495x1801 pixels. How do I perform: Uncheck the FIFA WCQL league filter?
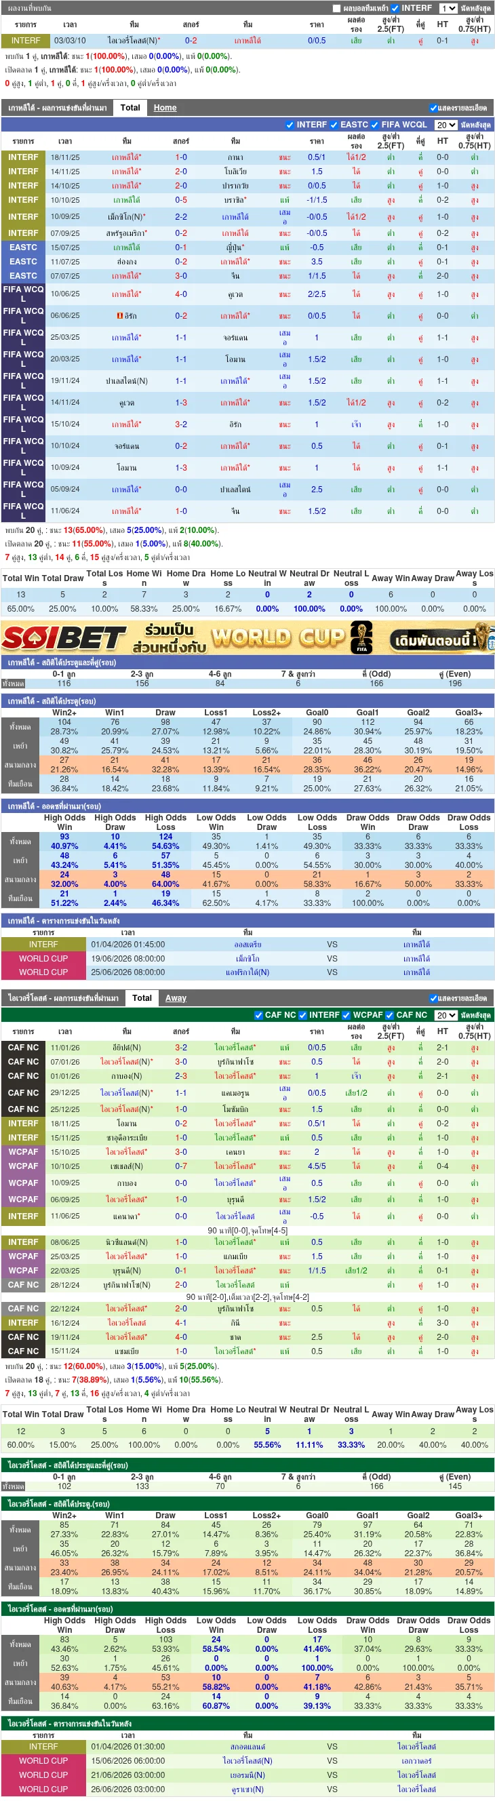(x=374, y=125)
